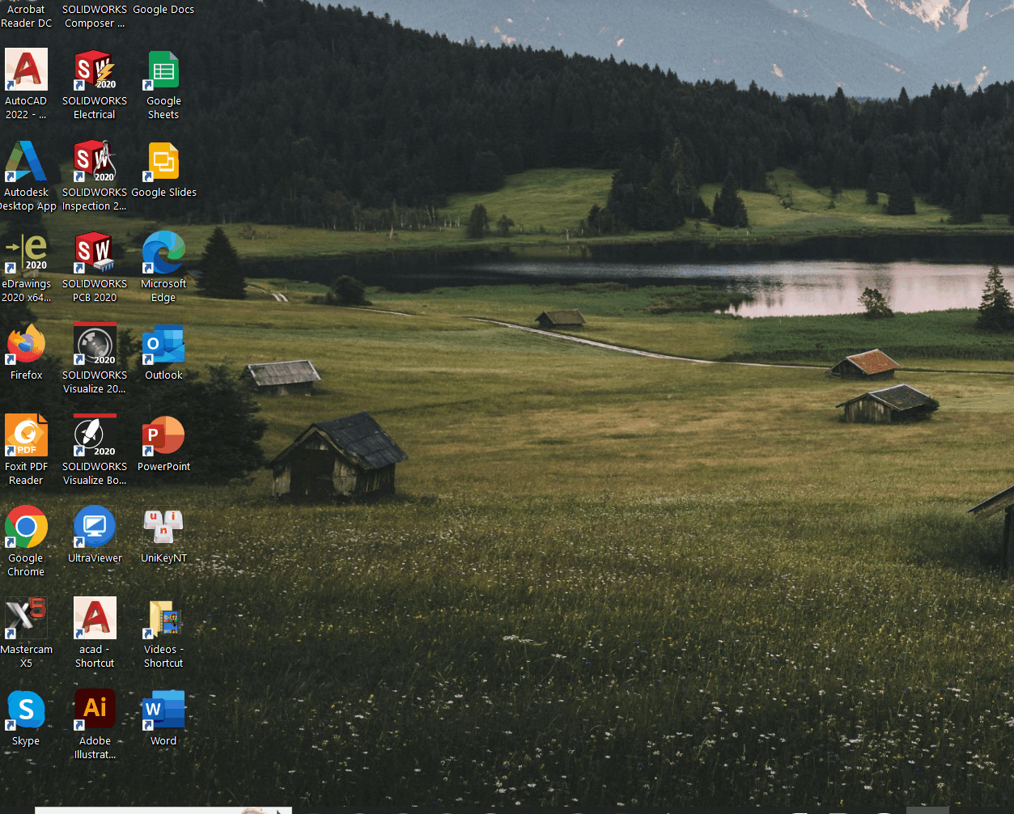This screenshot has width=1014, height=814.
Task: Click the Autodesk Desktop App icon
Action: point(26,162)
